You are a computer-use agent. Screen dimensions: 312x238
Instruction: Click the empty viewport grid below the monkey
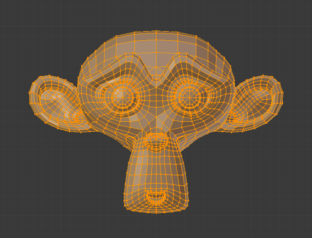156,227
